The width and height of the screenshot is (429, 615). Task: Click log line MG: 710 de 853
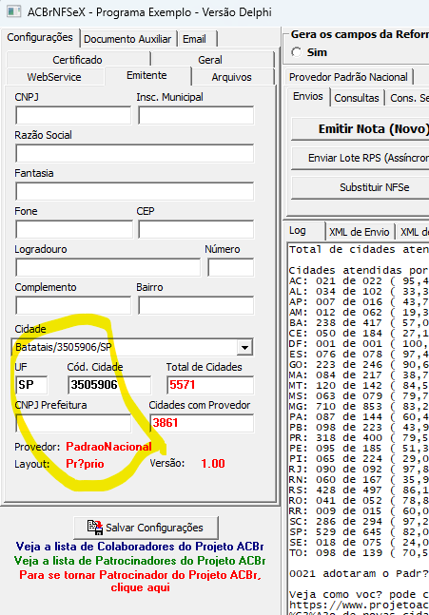(x=359, y=407)
